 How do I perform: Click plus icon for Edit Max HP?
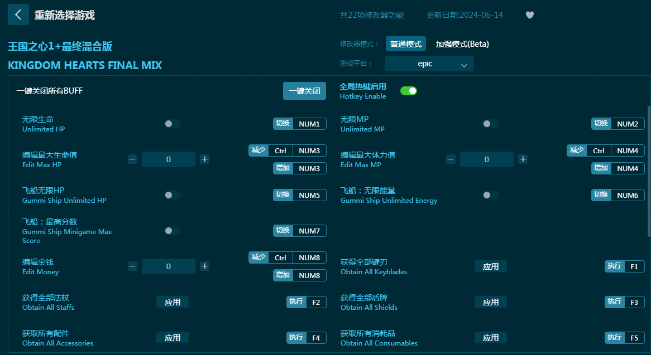(205, 159)
